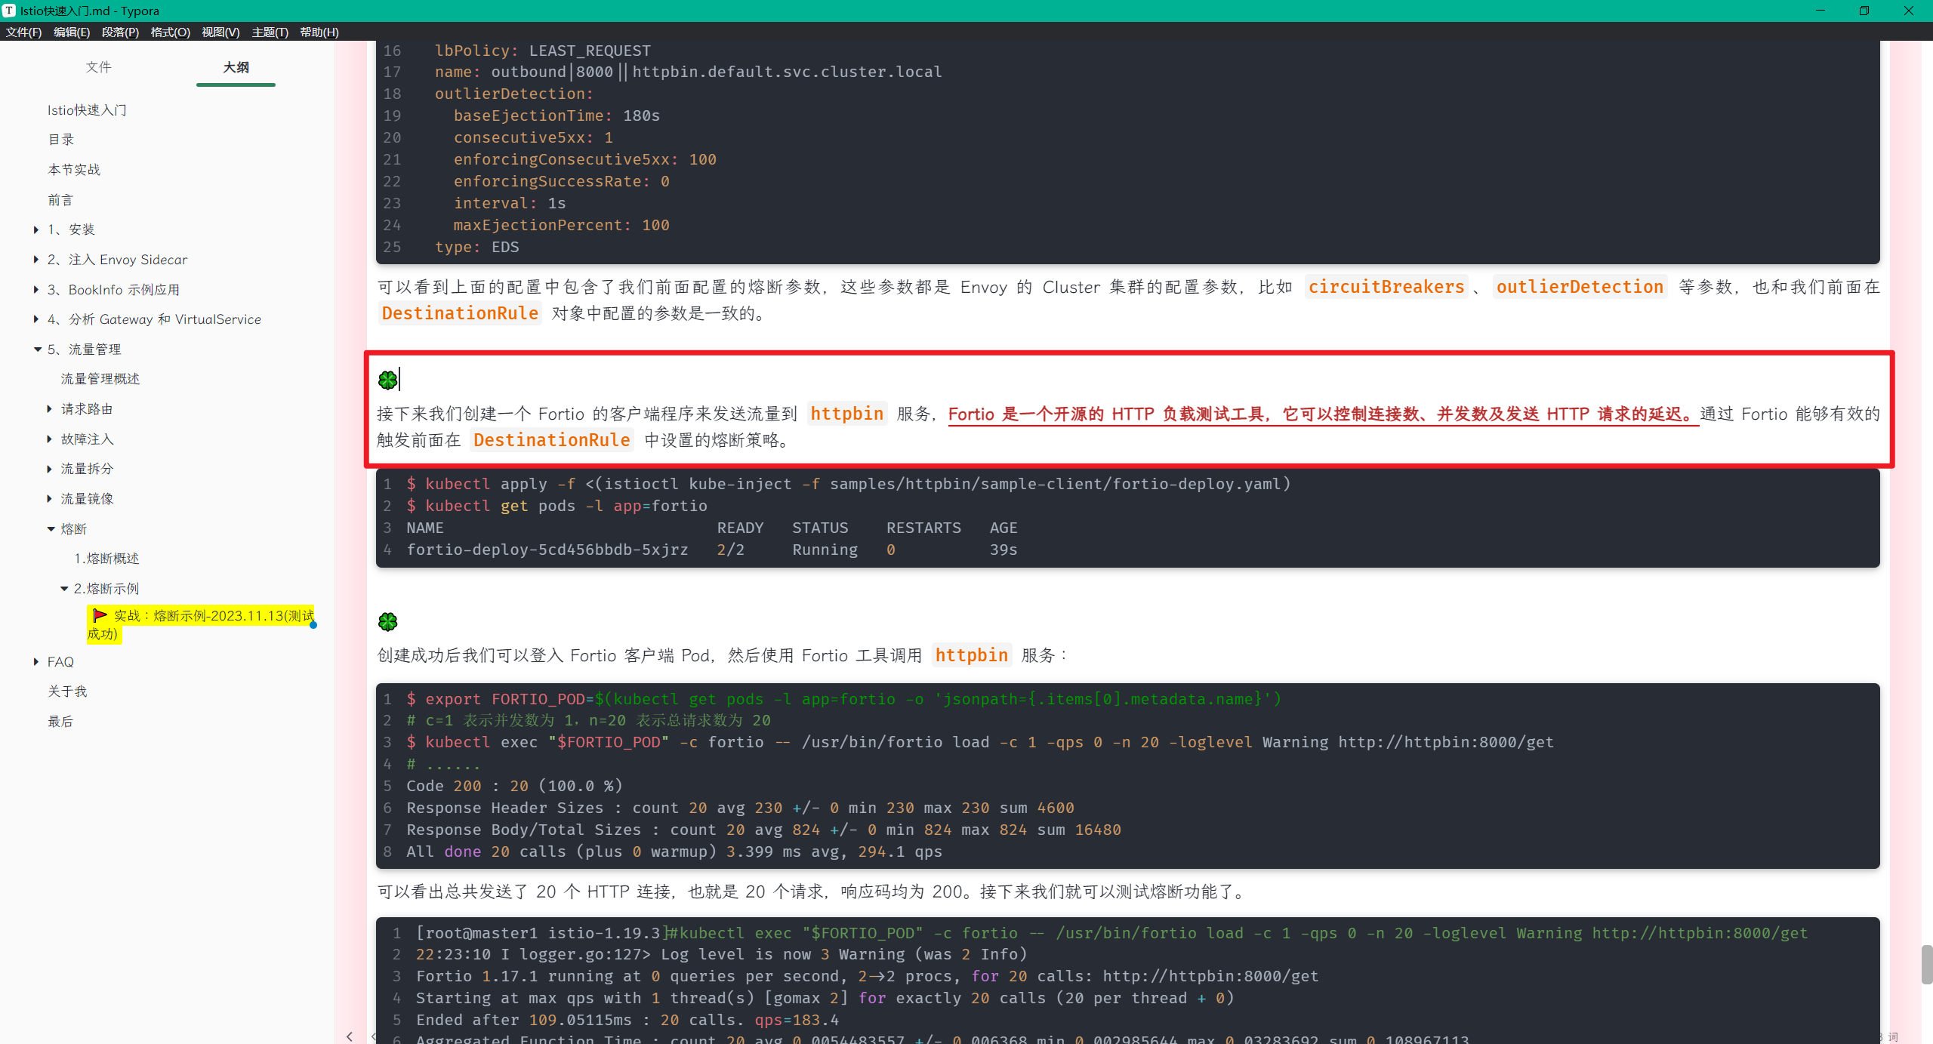Collapse the 5、流量管理 section arrow
The width and height of the screenshot is (1933, 1044).
[x=37, y=350]
